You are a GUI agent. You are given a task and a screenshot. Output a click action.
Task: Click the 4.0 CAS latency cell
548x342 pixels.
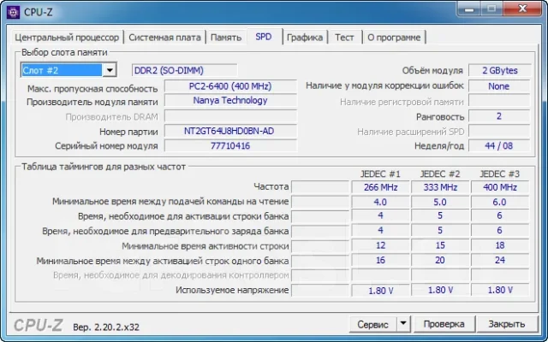(x=380, y=202)
